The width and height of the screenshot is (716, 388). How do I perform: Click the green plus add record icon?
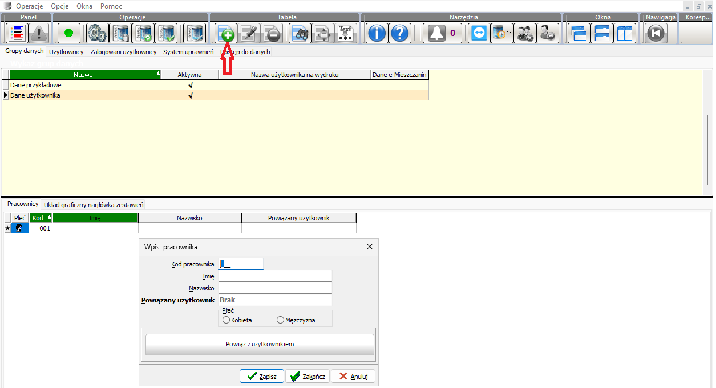[226, 34]
